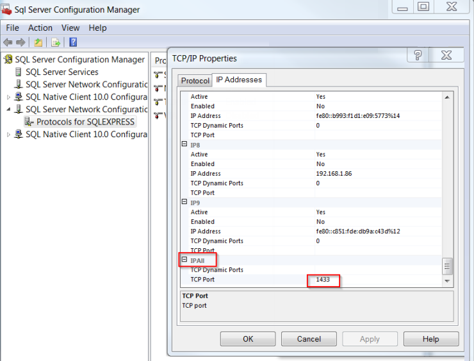Click the dialog's question mark help icon
This screenshot has width=474, height=361.
coord(418,56)
